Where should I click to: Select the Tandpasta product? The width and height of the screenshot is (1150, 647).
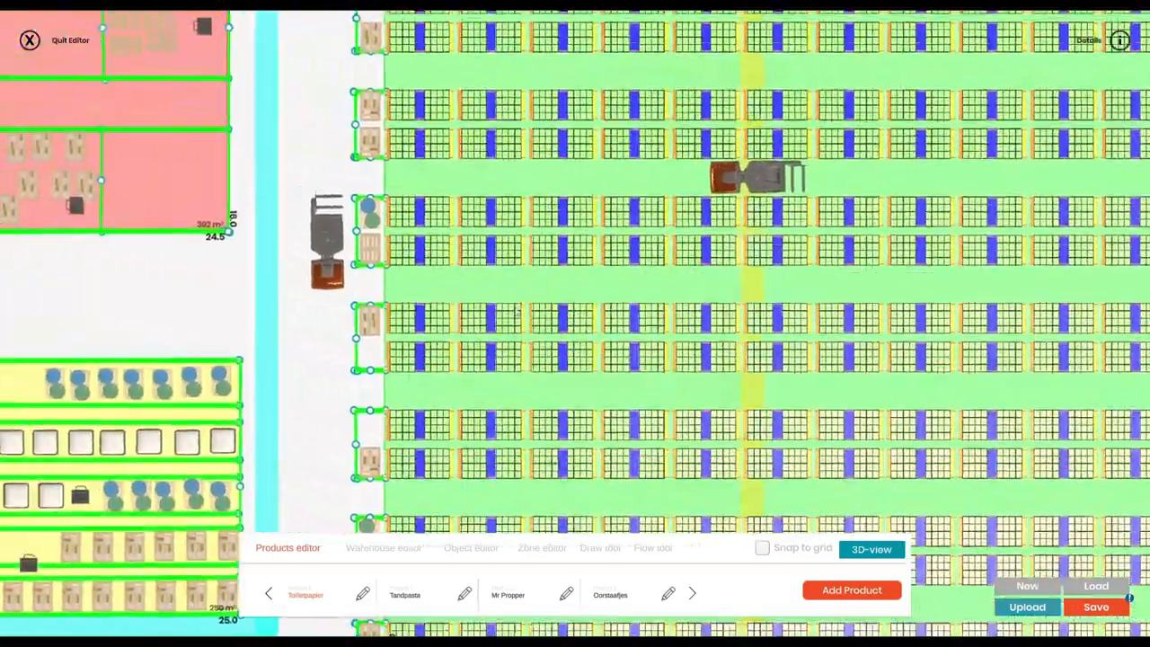[x=405, y=595]
